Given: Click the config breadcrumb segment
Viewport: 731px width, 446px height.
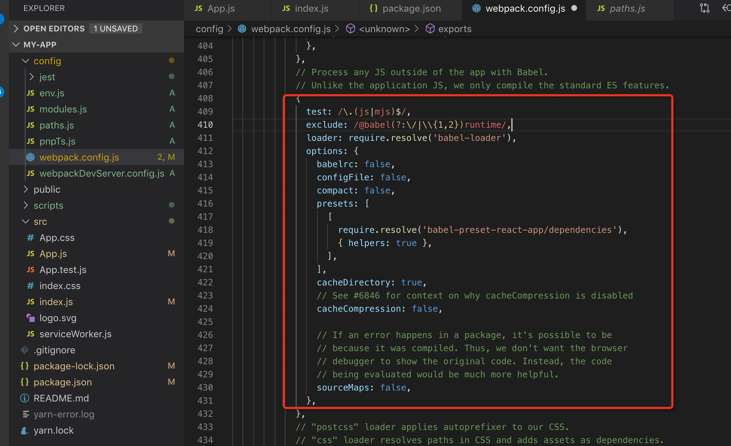Looking at the screenshot, I should point(209,29).
